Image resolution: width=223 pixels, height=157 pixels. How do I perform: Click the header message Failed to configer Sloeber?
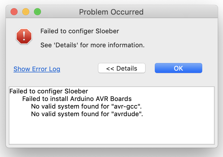click(x=80, y=31)
